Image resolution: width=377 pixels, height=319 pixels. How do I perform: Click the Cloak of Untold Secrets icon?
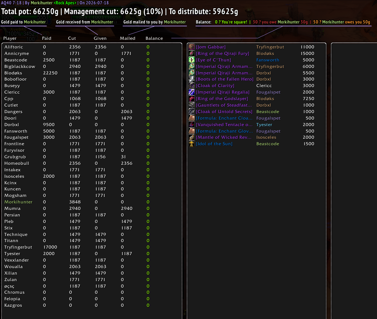click(x=191, y=112)
